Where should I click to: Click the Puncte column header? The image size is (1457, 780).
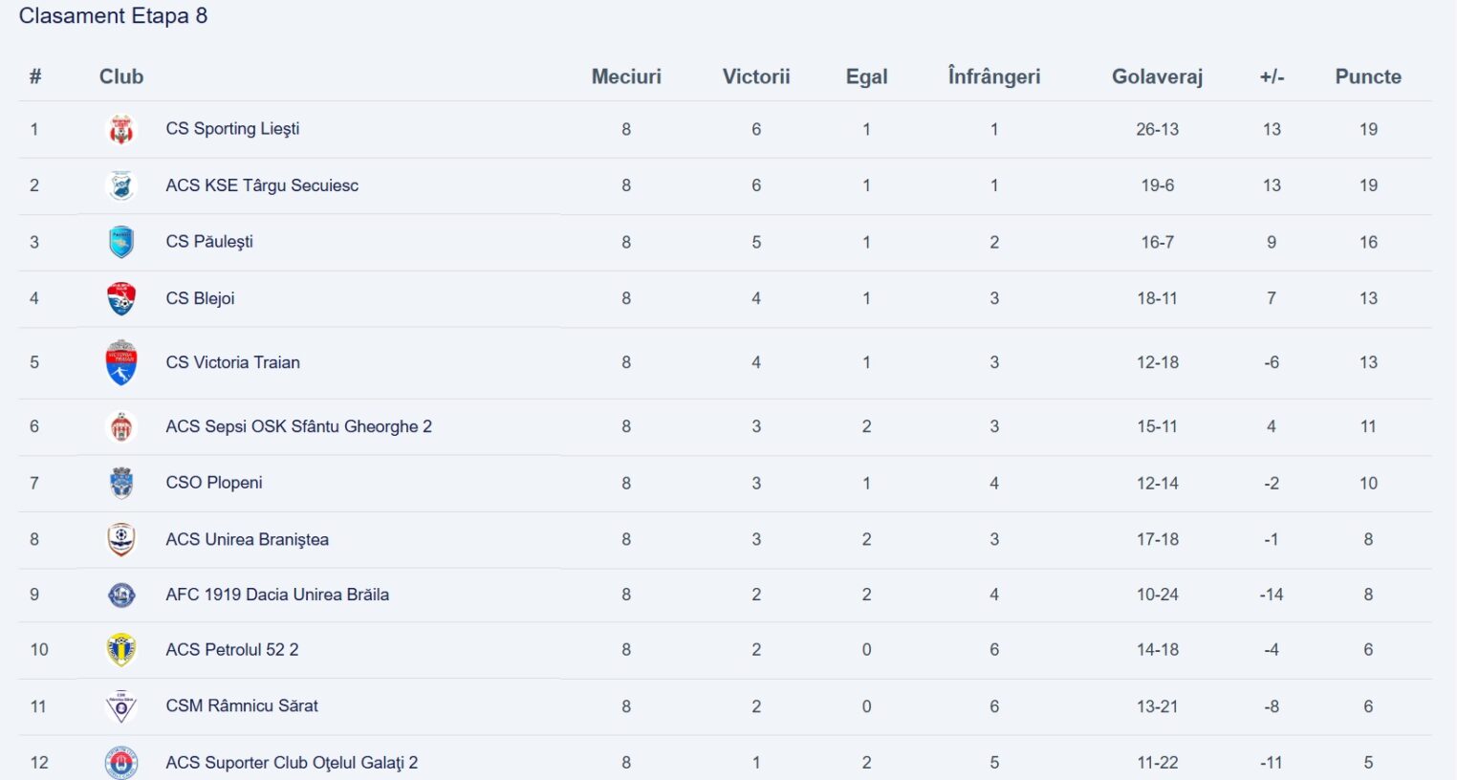pyautogui.click(x=1368, y=76)
